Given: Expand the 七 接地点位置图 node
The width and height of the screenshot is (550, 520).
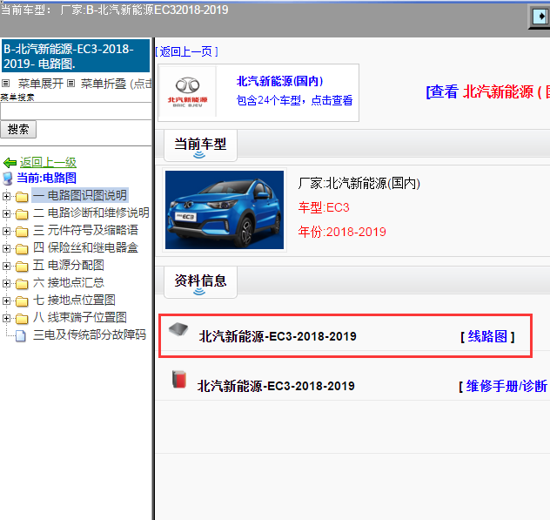Looking at the screenshot, I should coord(6,301).
